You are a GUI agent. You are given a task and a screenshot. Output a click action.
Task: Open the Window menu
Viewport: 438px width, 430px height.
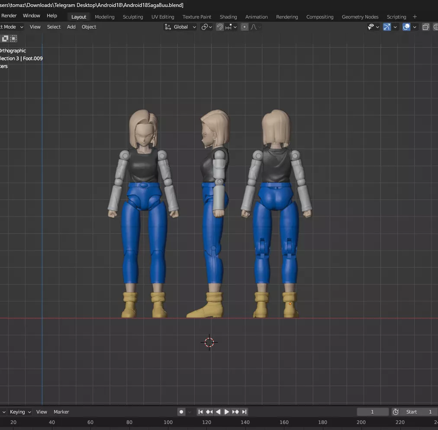click(x=31, y=16)
